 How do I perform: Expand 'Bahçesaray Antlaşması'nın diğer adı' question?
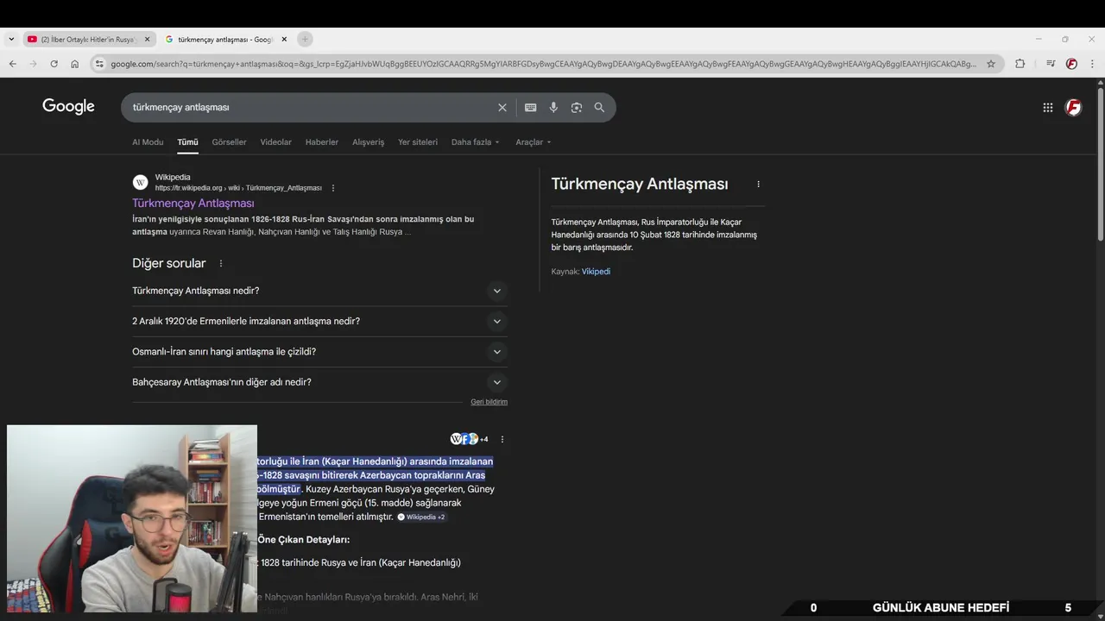coord(319,382)
